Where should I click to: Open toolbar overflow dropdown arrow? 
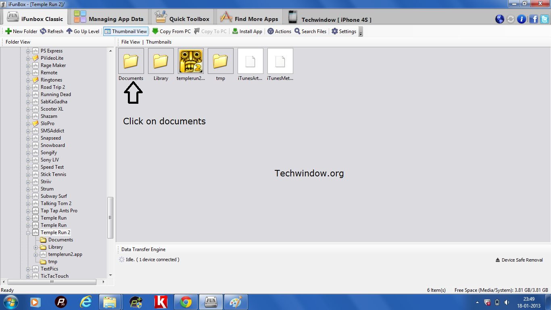(x=361, y=32)
